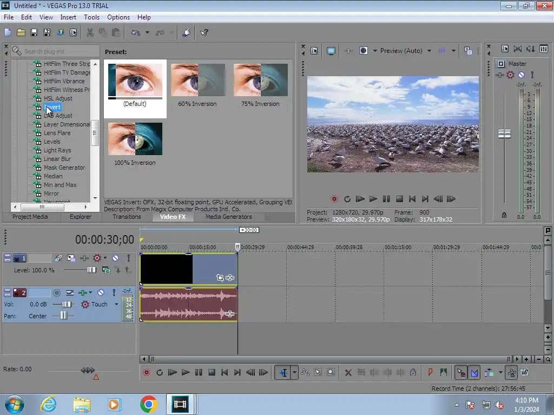The width and height of the screenshot is (554, 415).
Task: Click the Record button under the preview
Action: click(x=334, y=199)
